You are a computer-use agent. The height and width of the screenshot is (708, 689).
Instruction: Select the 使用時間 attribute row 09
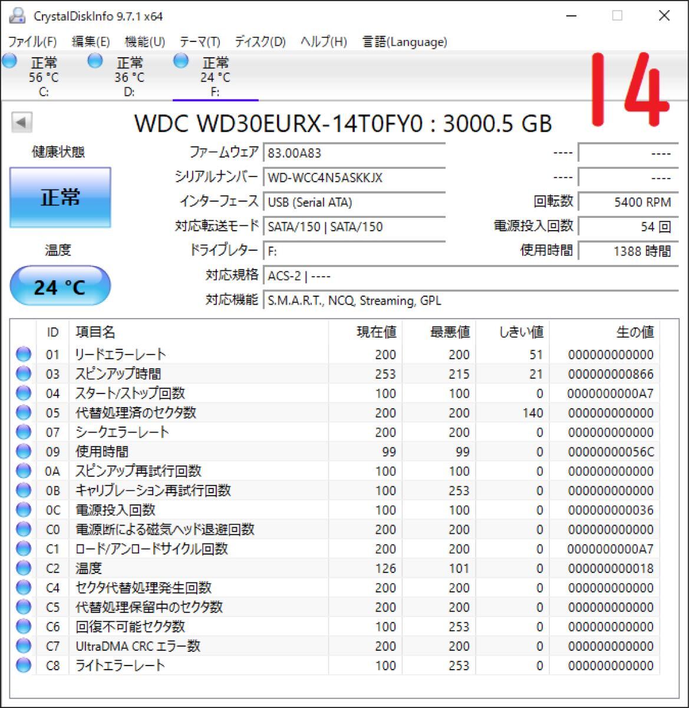(335, 451)
